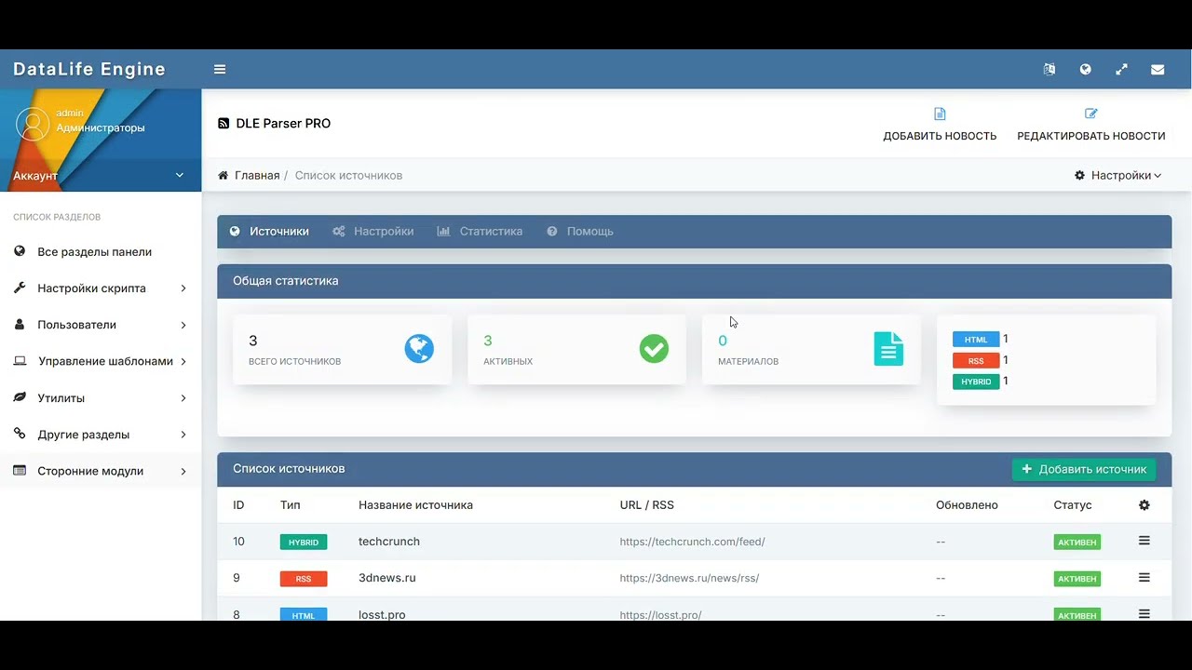Open the Помощь tab
The width and height of the screenshot is (1192, 670).
(x=580, y=231)
